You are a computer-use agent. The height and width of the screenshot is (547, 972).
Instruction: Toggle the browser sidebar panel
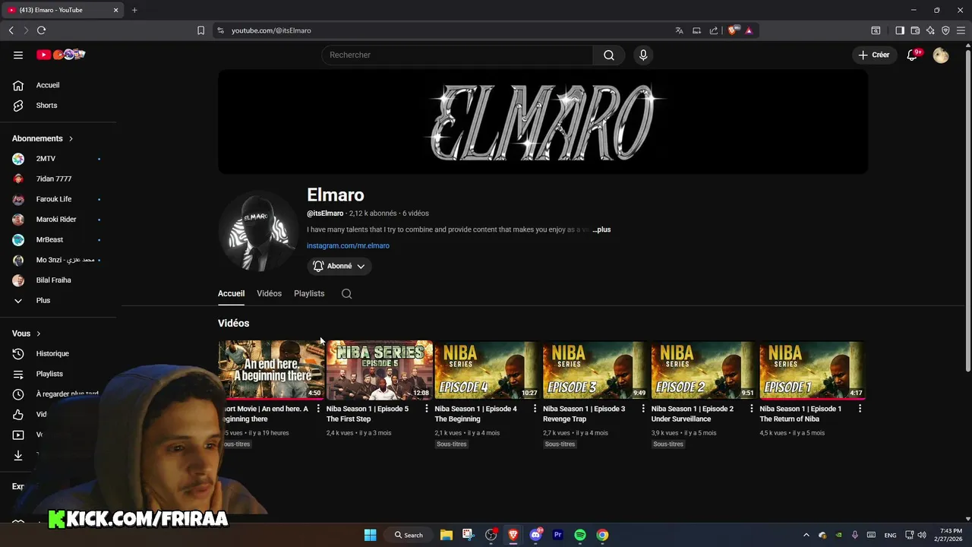(900, 30)
